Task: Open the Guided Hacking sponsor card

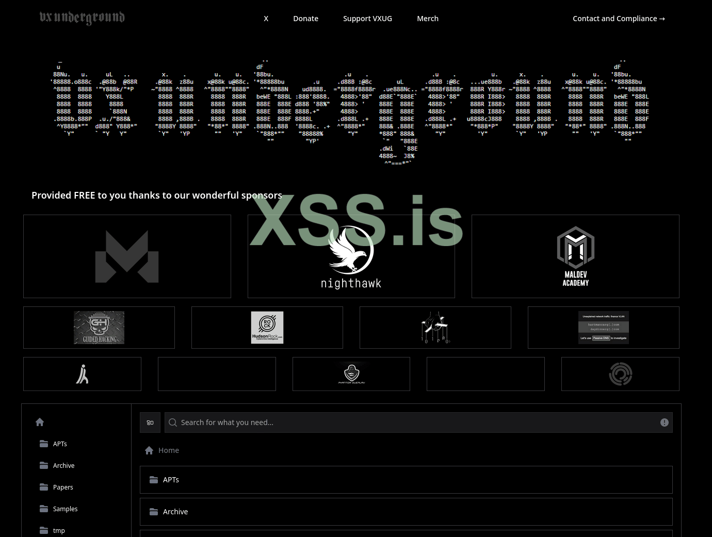Action: pyautogui.click(x=99, y=328)
